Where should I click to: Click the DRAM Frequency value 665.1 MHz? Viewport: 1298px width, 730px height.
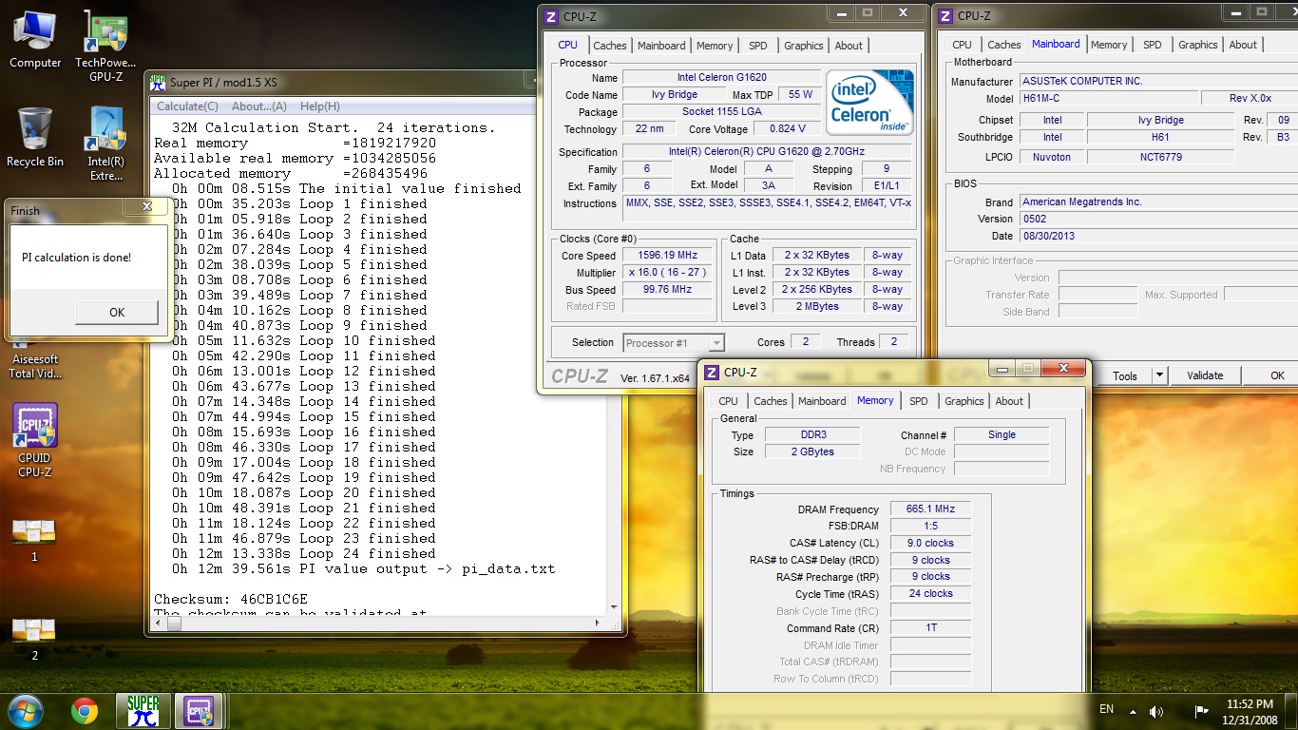click(931, 509)
